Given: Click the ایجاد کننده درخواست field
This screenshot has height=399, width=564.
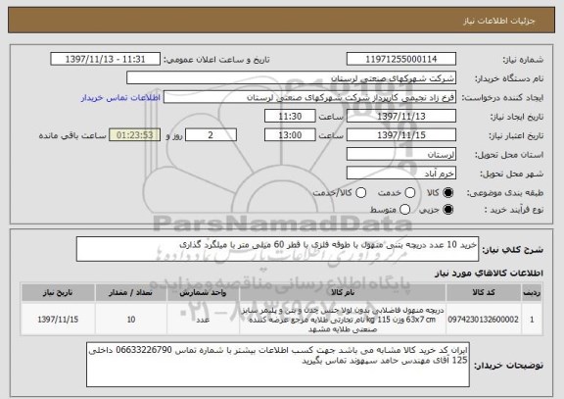Looking at the screenshot, I should tap(309, 97).
